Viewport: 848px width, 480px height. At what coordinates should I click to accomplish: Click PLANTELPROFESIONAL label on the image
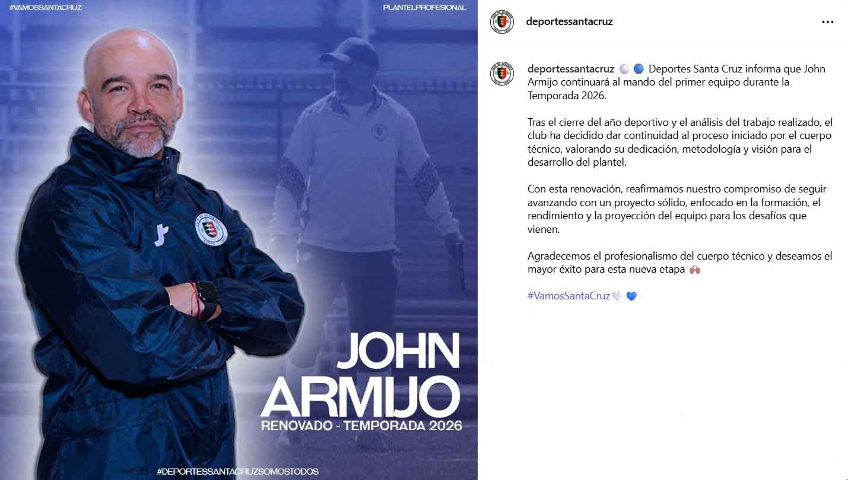point(425,8)
